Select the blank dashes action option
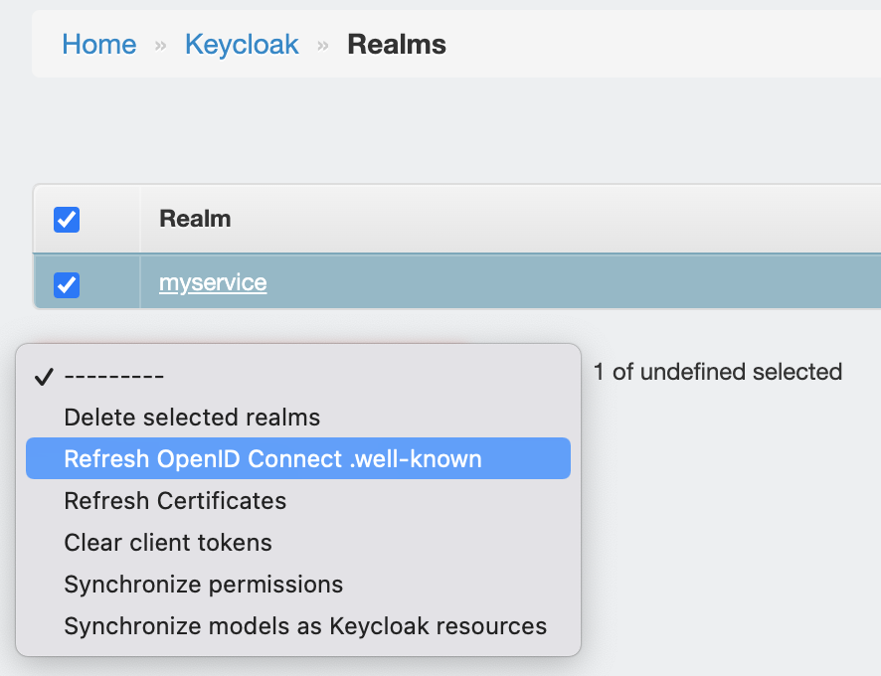This screenshot has height=676, width=881. (113, 376)
